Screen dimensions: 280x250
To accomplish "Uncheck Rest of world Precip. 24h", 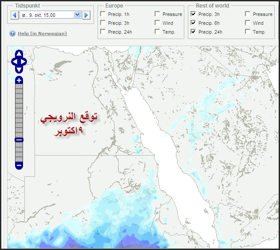I will coord(193,32).
